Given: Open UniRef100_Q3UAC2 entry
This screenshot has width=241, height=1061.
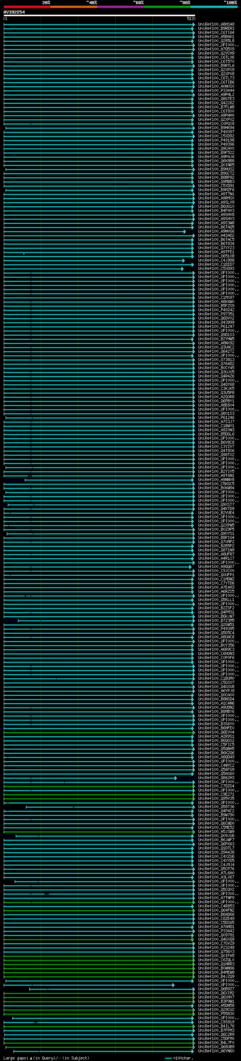Looking at the screenshot, I should 216,347.
